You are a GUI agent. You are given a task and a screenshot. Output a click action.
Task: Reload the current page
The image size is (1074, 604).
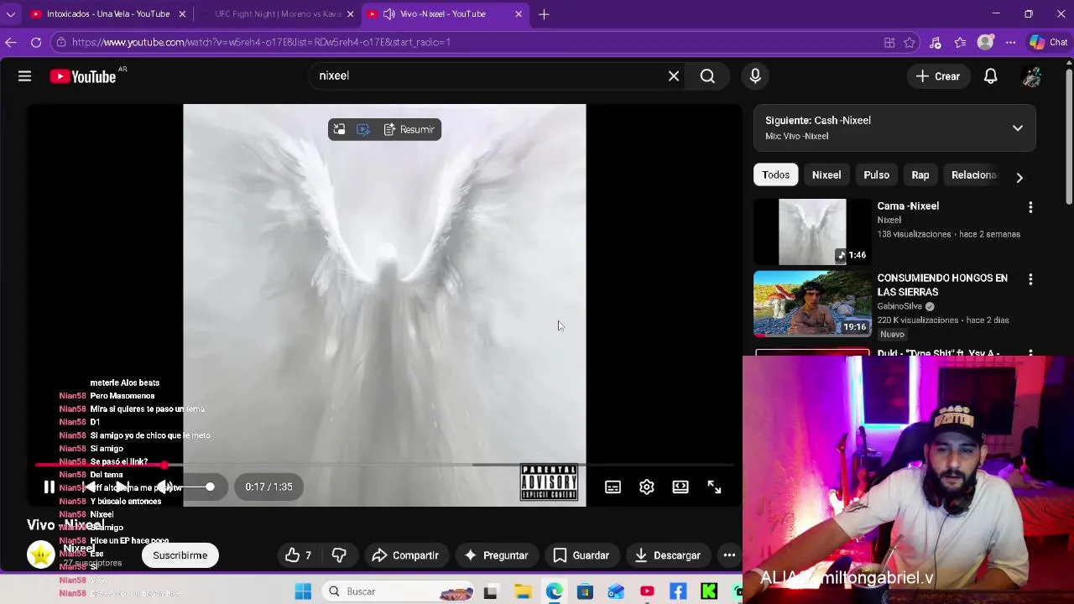(36, 42)
